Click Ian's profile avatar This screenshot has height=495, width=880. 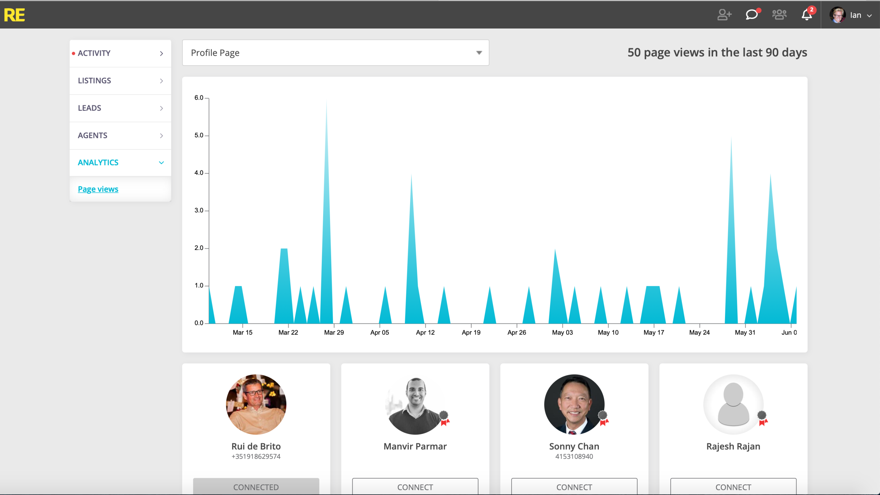point(838,15)
